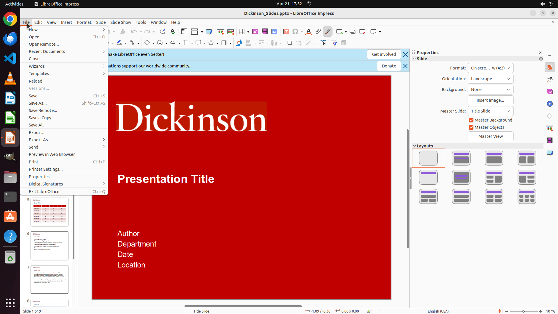Select slide 6 thumbnail
This screenshot has width=558, height=314.
tap(49, 246)
